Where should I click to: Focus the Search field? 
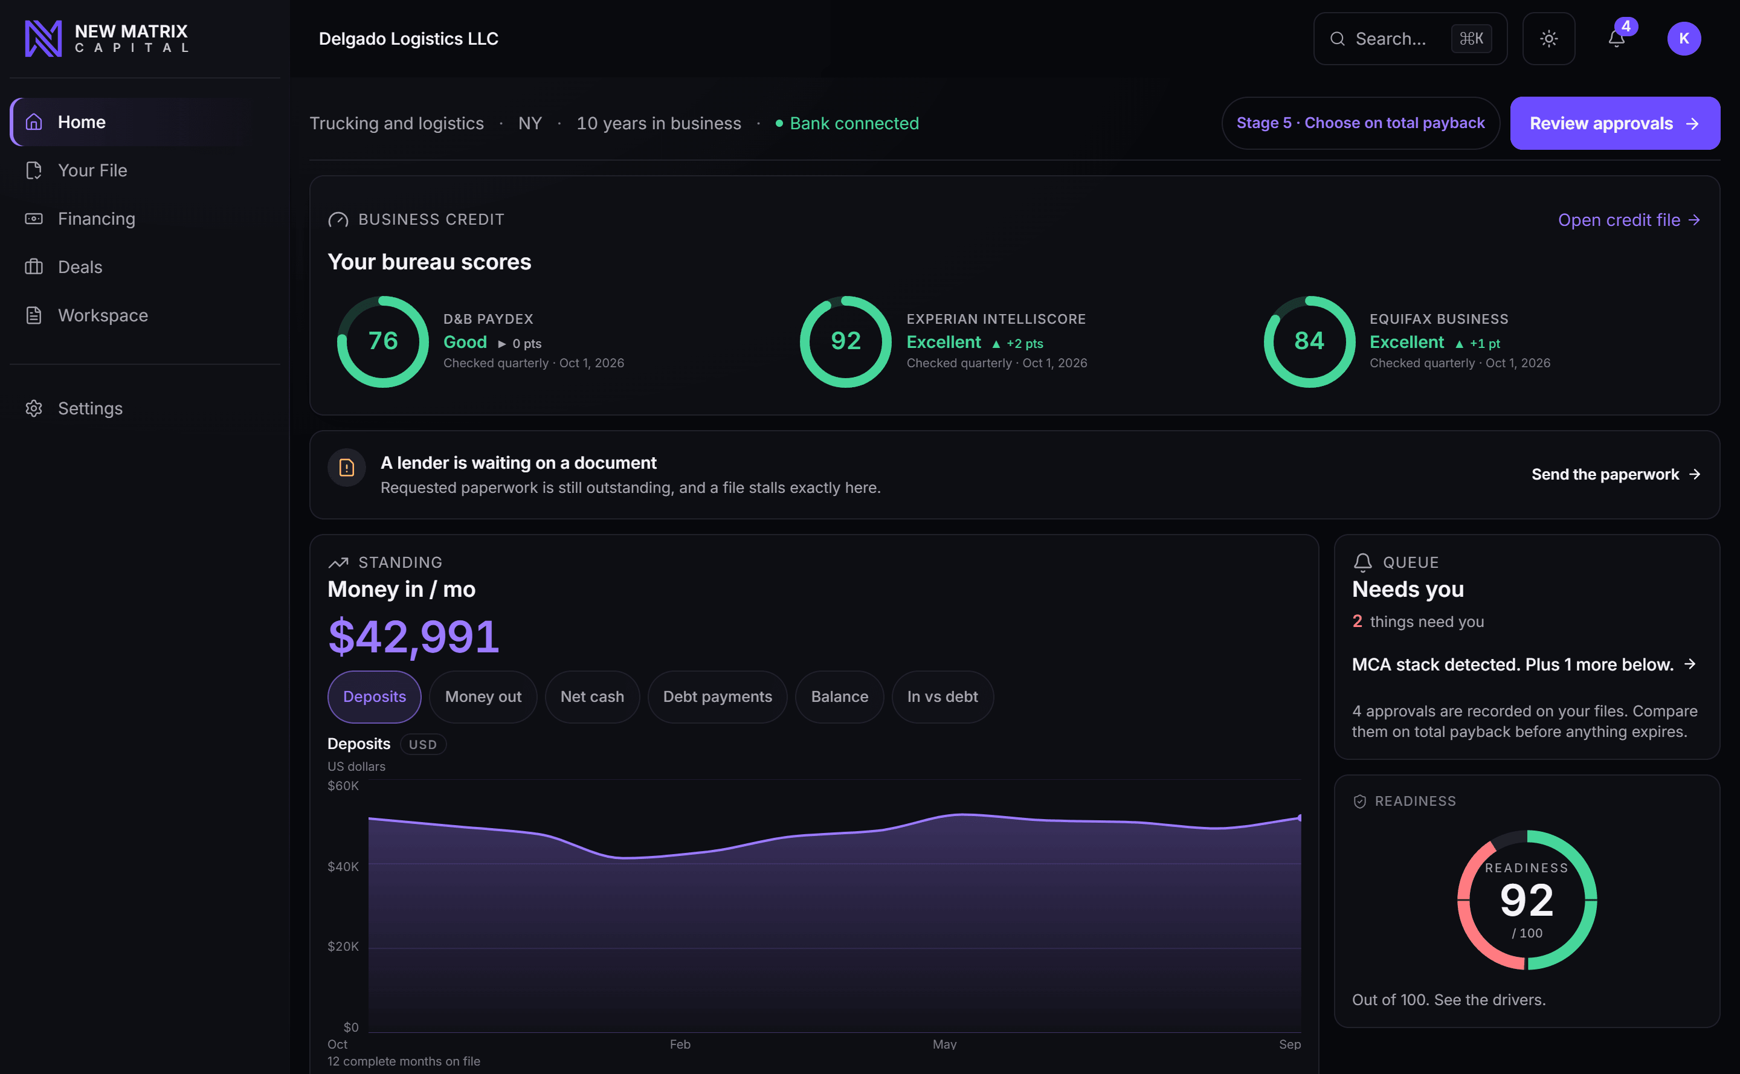coord(1410,39)
